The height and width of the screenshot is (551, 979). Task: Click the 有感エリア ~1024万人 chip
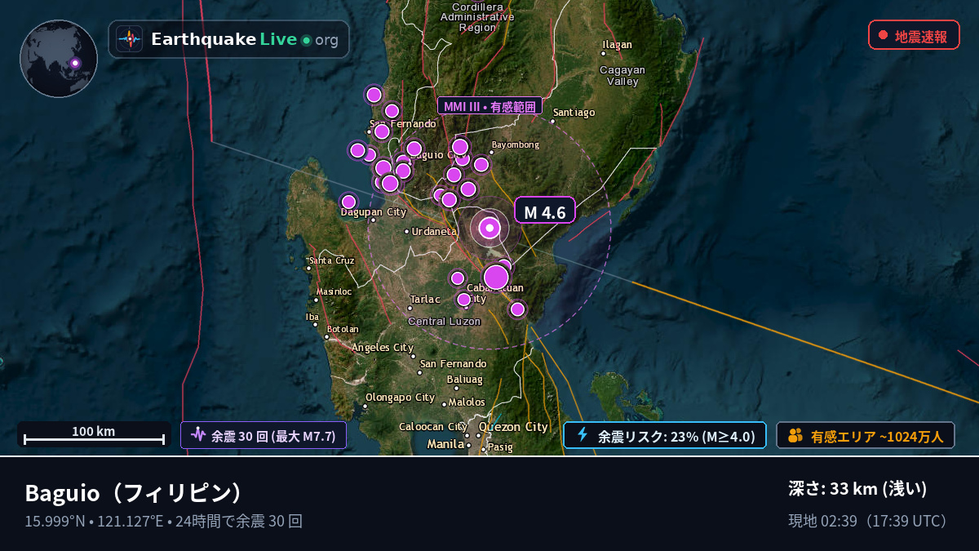point(866,436)
